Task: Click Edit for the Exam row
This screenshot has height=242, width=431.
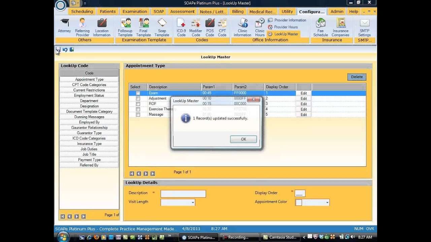Action: (x=304, y=93)
